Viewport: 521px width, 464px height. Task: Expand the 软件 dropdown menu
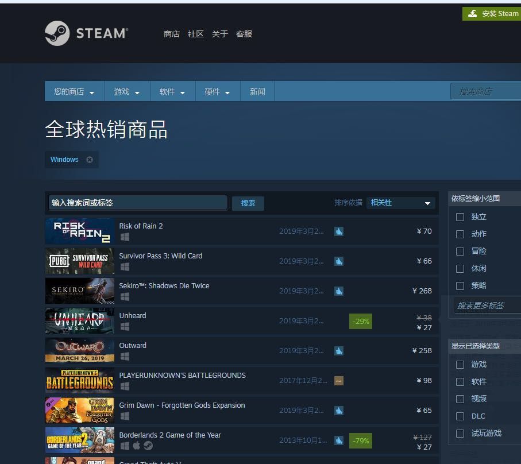172,91
